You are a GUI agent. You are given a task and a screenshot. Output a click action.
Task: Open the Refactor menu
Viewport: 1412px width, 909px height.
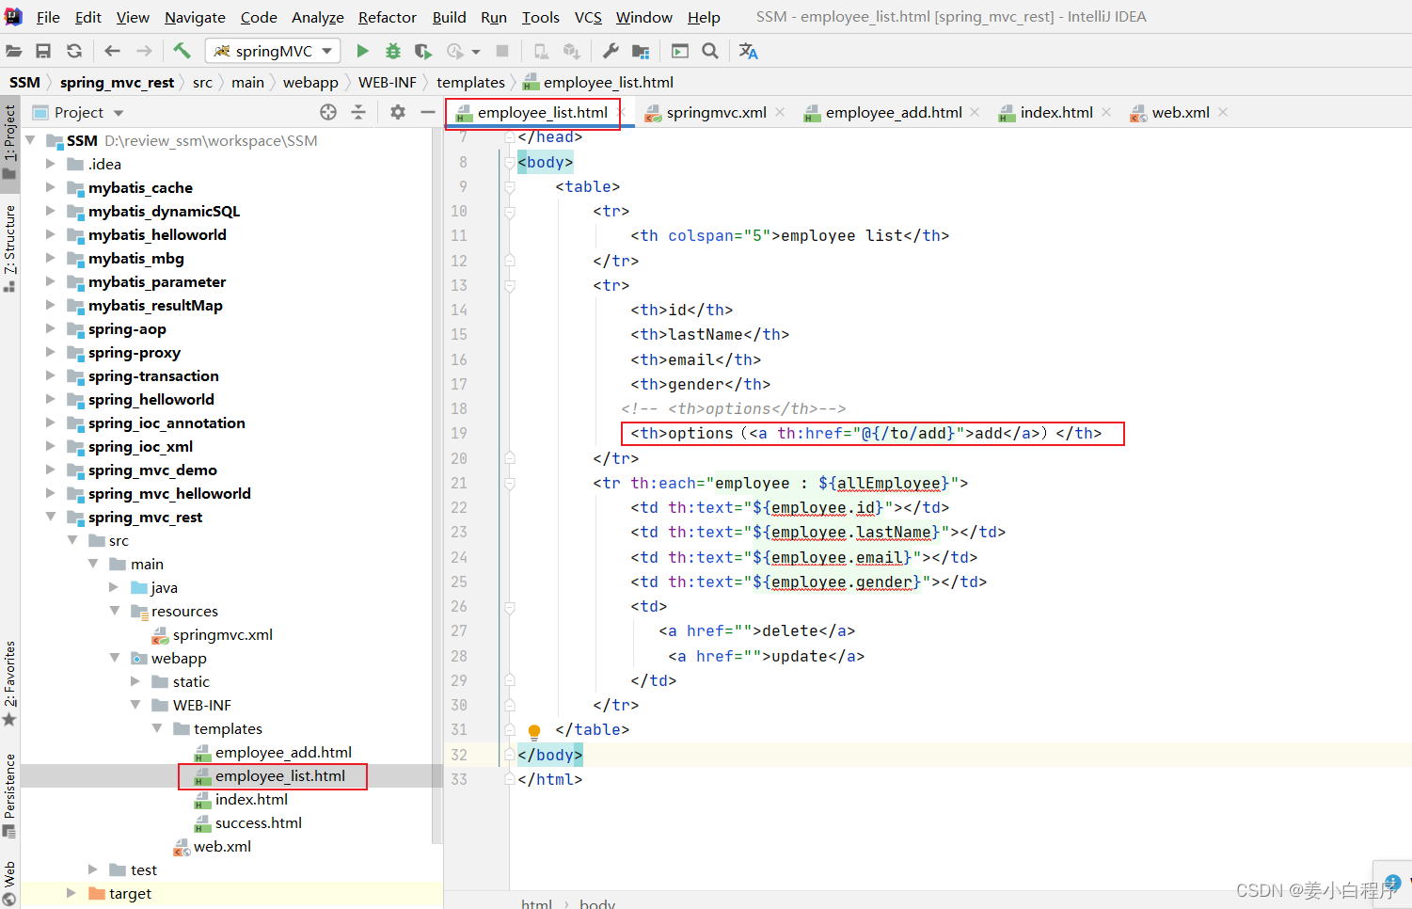pos(387,17)
